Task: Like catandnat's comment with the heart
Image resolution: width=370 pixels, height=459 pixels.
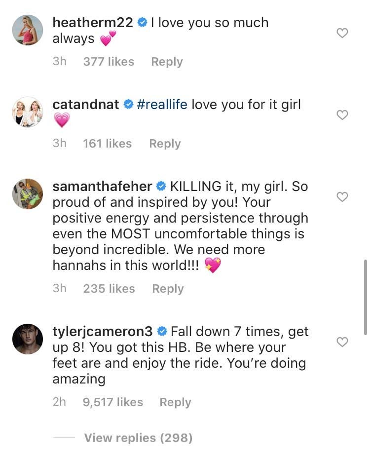Action: (x=342, y=115)
